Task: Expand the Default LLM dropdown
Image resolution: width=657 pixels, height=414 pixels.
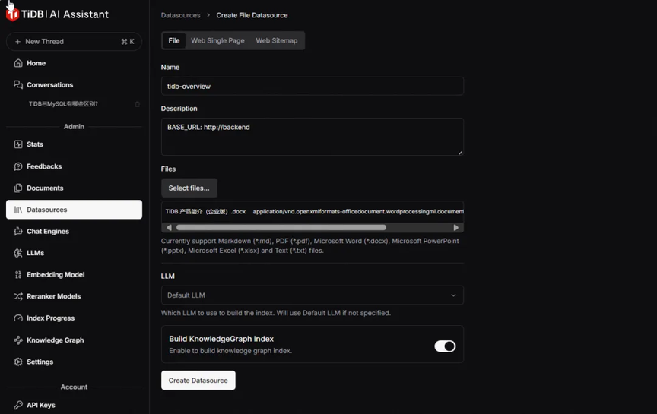Action: [313, 295]
